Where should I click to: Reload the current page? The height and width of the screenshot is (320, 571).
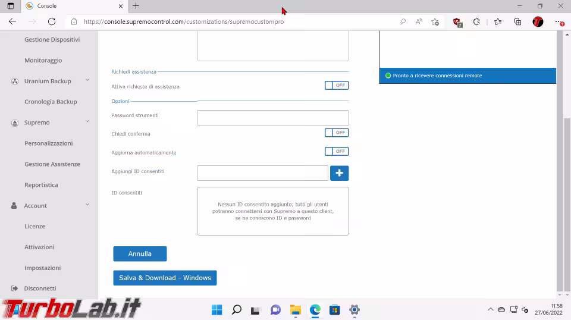(x=52, y=21)
